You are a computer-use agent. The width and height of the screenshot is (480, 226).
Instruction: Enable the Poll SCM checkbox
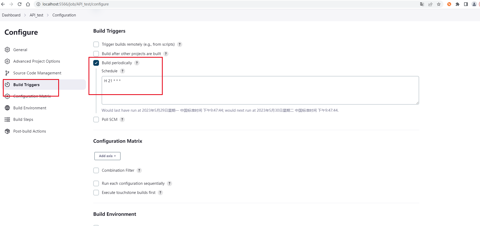coord(96,120)
